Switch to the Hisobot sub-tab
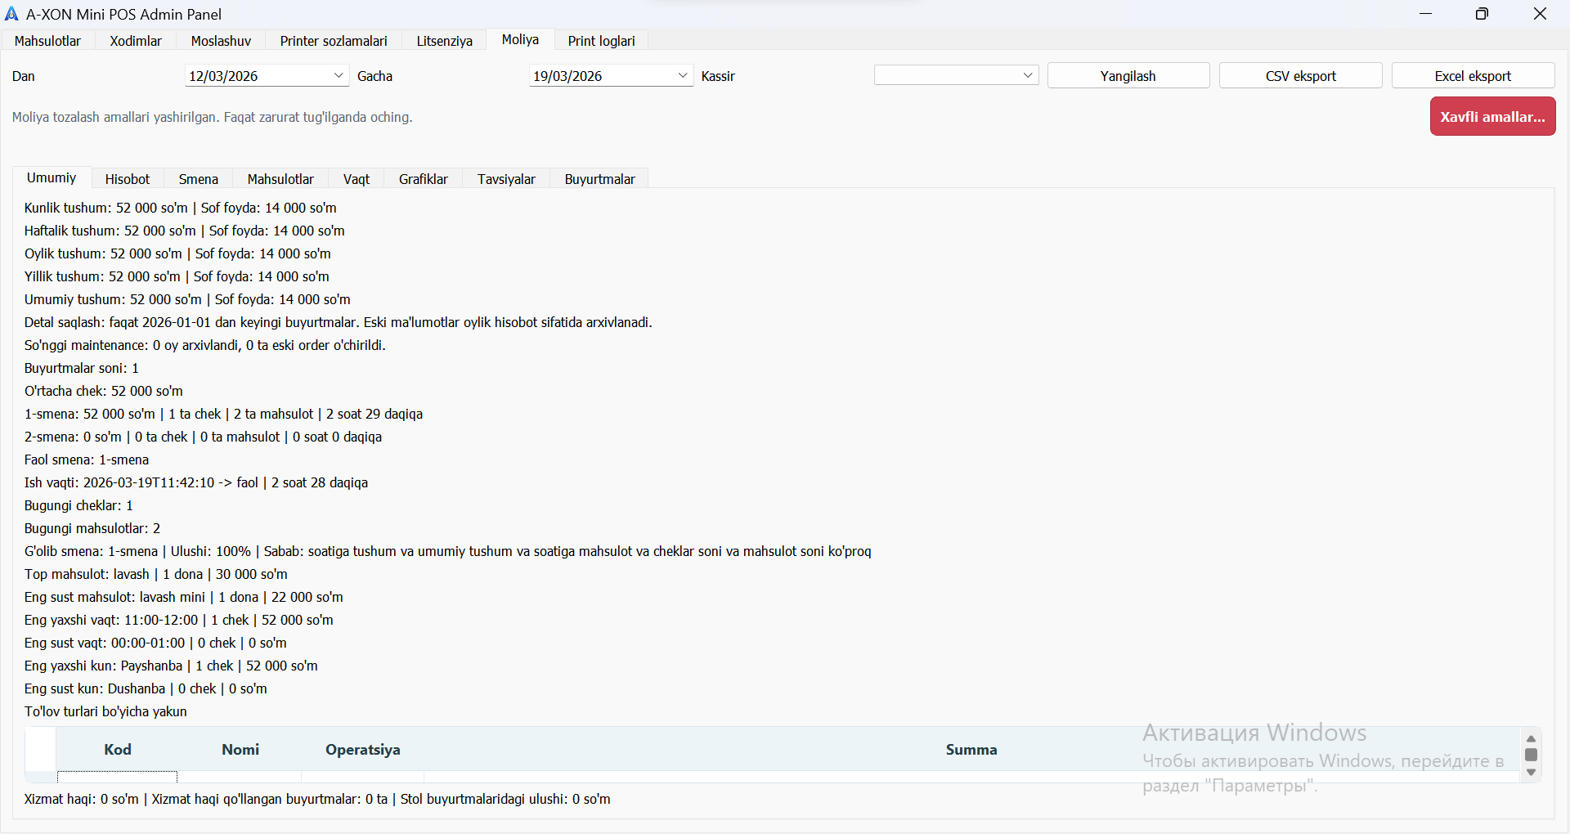The image size is (1570, 834). coord(128,179)
